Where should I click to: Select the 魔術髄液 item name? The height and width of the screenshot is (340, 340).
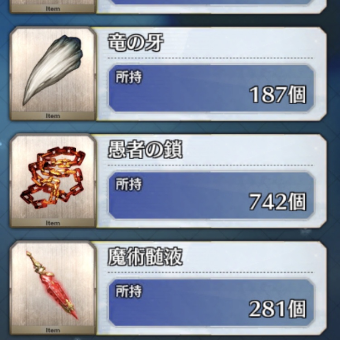[145, 257]
